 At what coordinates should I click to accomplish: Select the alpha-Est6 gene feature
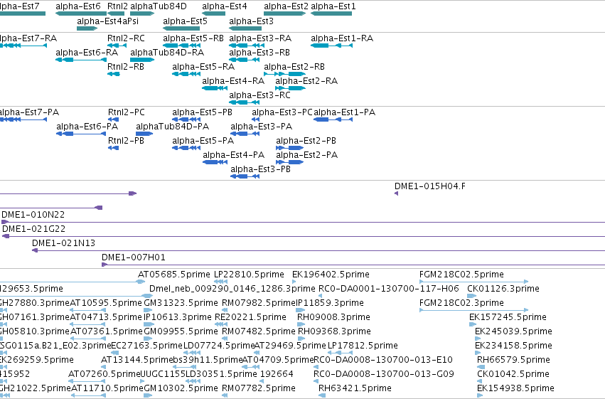pos(81,14)
